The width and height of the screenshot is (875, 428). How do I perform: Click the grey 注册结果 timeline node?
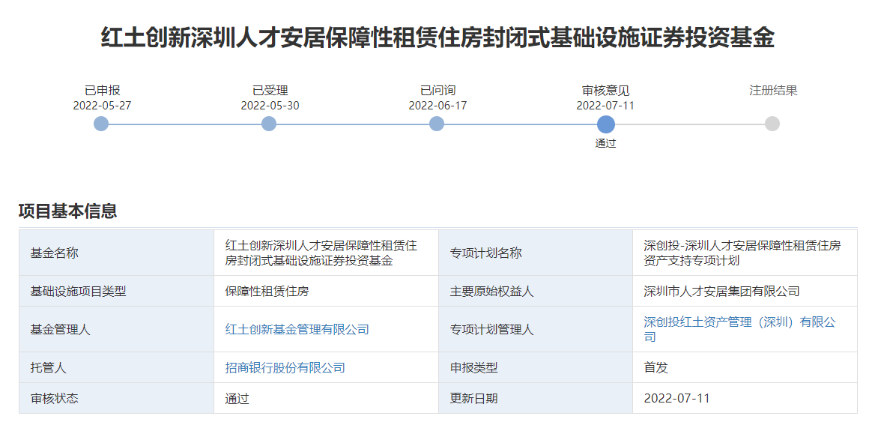772,124
